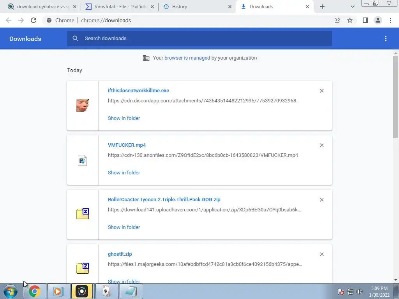Open the side panel icon

tap(365, 20)
